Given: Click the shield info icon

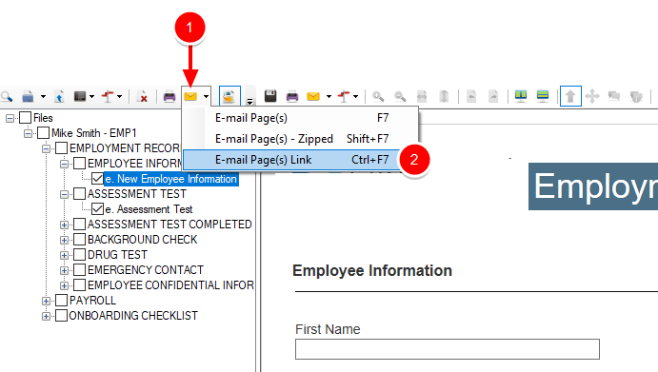Looking at the screenshot, I should tap(636, 97).
